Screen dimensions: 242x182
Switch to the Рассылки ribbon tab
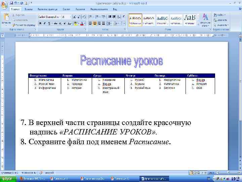click(80, 9)
